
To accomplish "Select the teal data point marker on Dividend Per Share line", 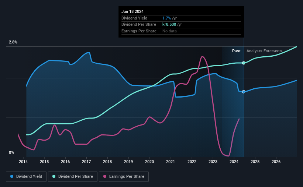I will click(244, 63).
